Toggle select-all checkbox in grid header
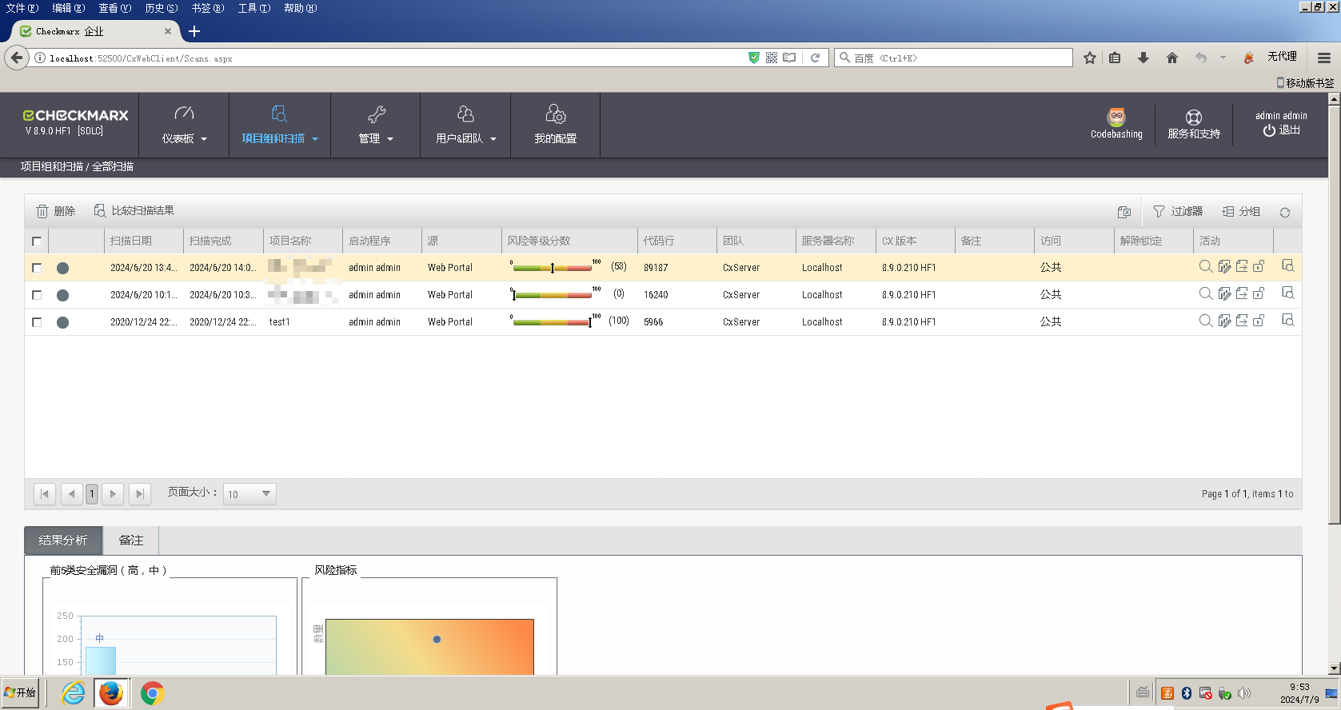The height and width of the screenshot is (710, 1341). 37,241
